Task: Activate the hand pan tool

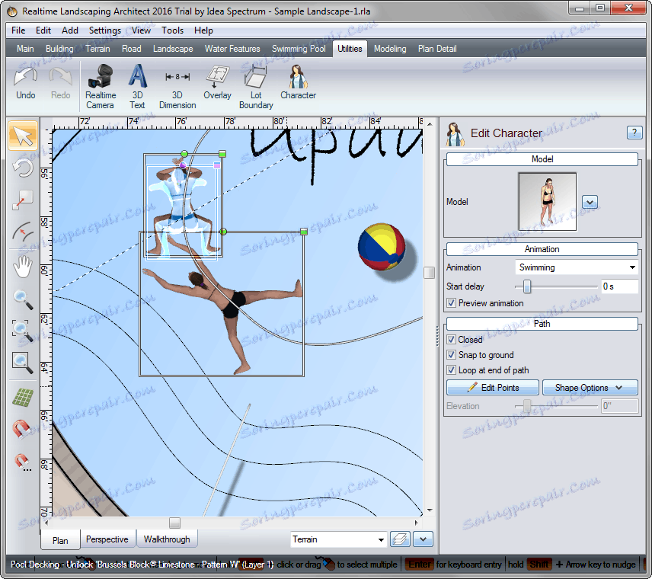Action: coord(23,266)
